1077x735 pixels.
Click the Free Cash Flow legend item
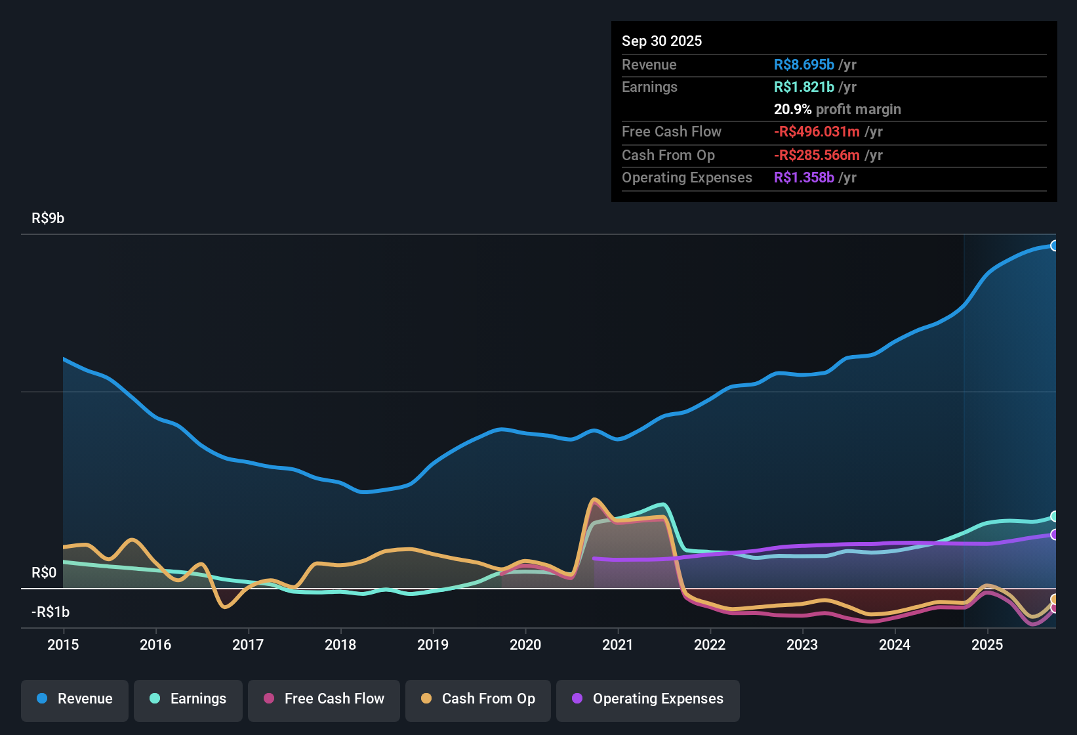[323, 699]
